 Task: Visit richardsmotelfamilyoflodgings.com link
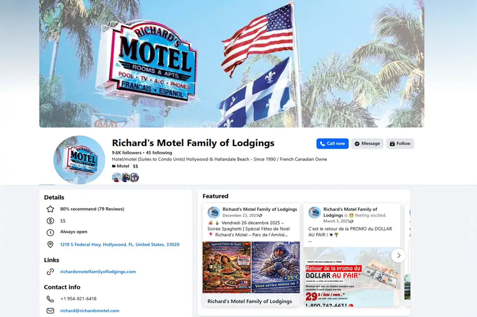pyautogui.click(x=98, y=272)
